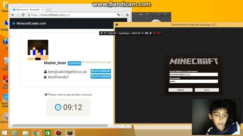Select the pencil draw tool on recording bar

pos(150,33)
